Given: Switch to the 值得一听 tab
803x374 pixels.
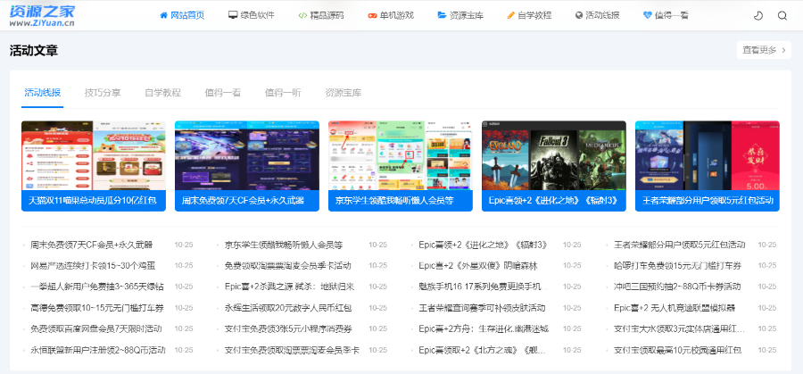Looking at the screenshot, I should point(283,93).
